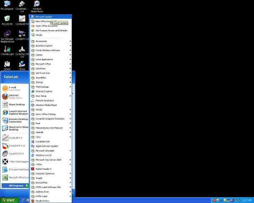Open the Xerox Office Printing folder
This screenshot has height=203, width=254.
pyautogui.click(x=51, y=114)
